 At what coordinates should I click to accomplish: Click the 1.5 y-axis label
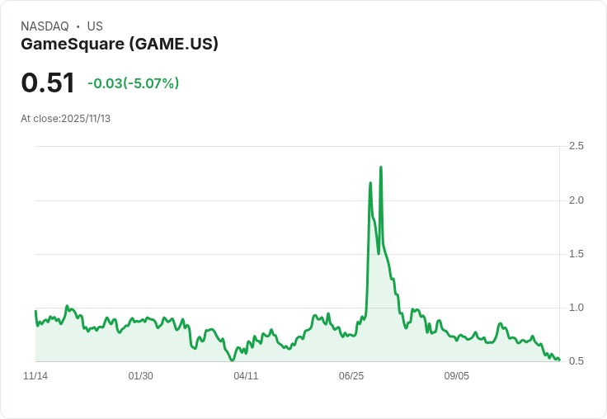click(x=576, y=254)
